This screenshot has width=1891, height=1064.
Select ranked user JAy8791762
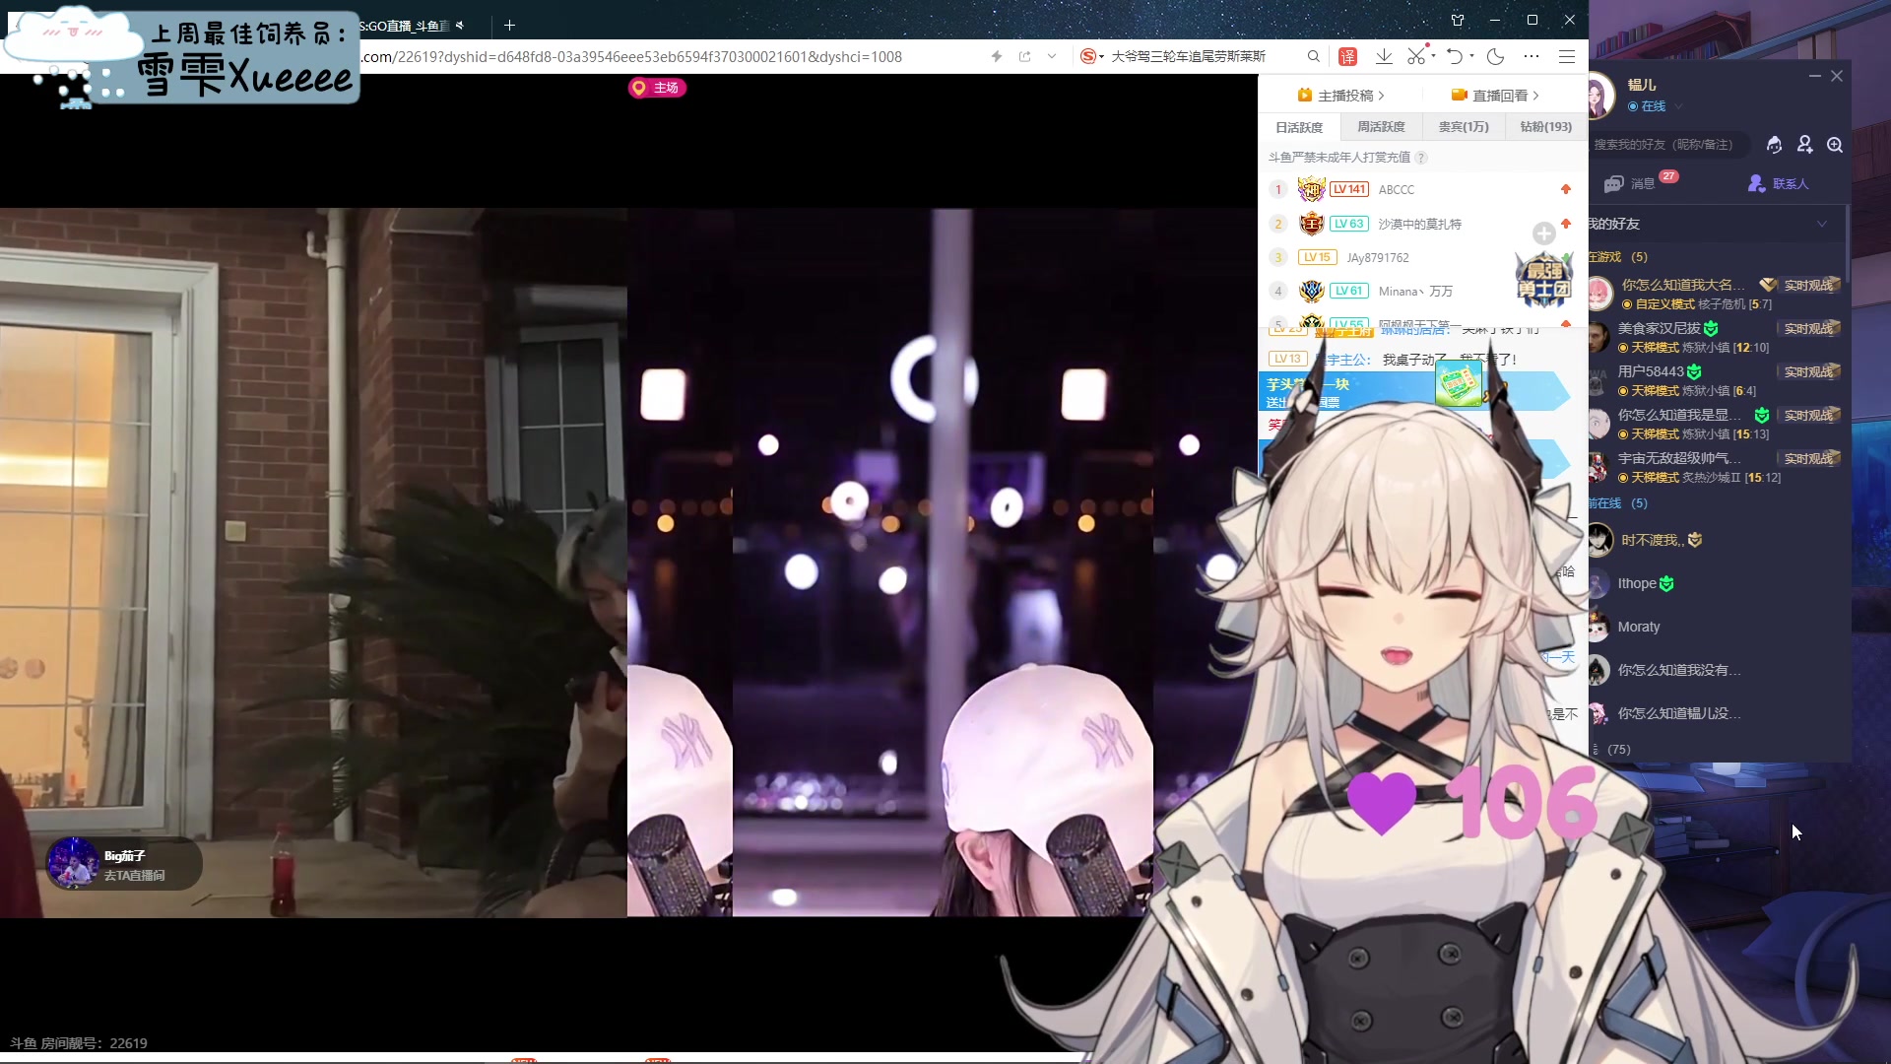coord(1378,258)
